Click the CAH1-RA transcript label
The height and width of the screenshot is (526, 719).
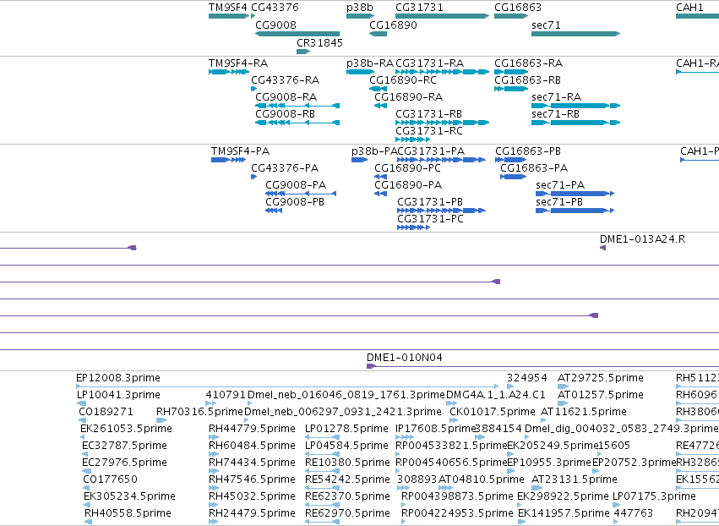[697, 63]
